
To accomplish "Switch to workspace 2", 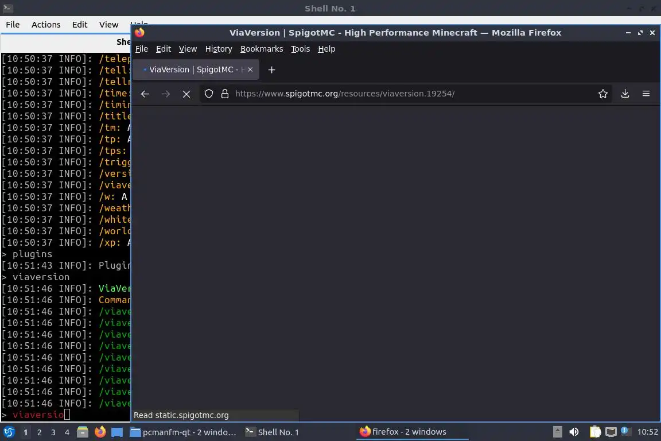I will click(x=39, y=432).
